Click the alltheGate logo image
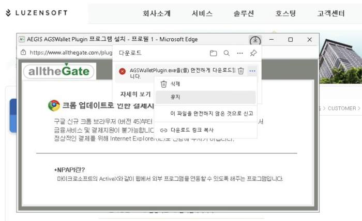 pyautogui.click(x=59, y=71)
